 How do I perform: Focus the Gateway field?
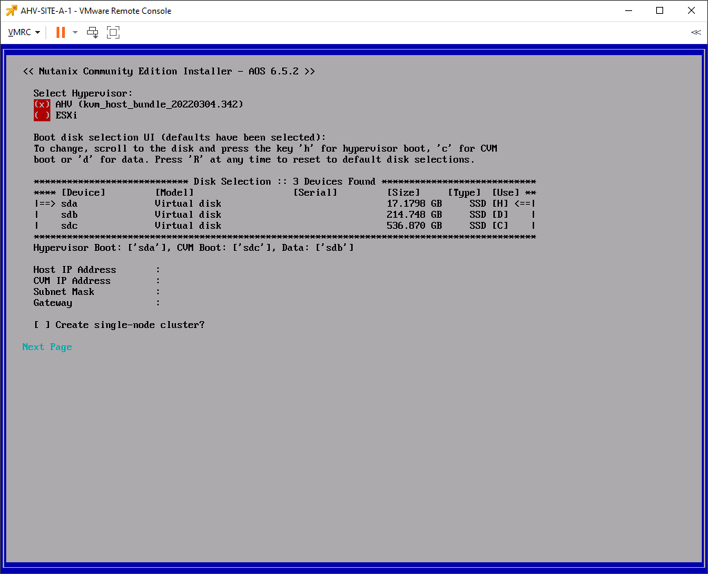coord(97,303)
